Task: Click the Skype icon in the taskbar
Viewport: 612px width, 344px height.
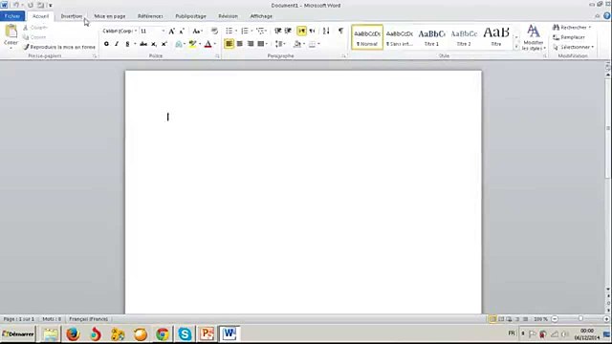Action: click(x=185, y=333)
